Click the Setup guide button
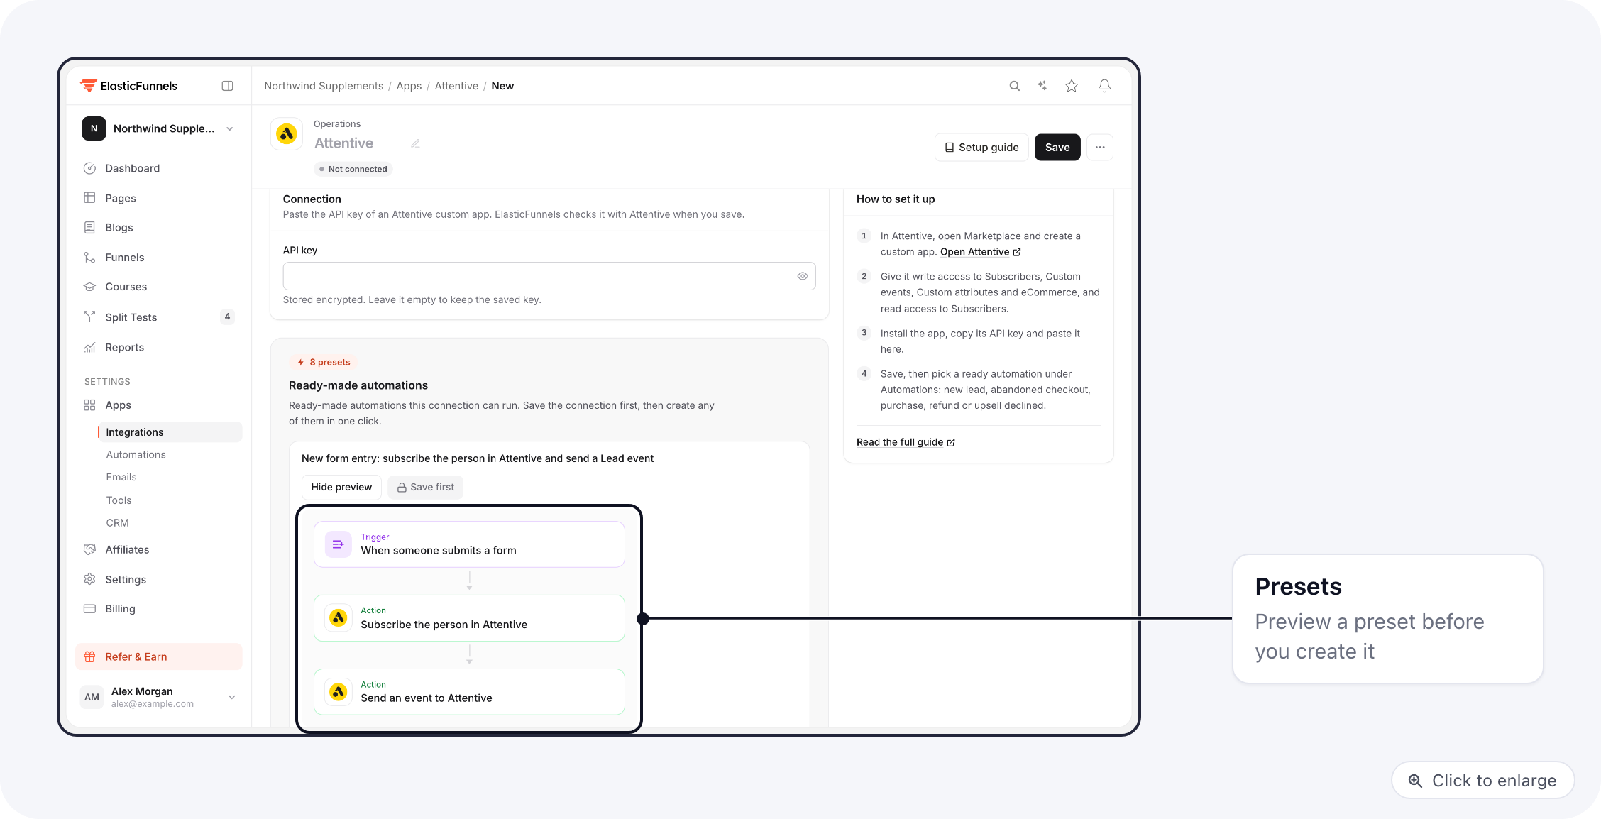 [x=981, y=148]
